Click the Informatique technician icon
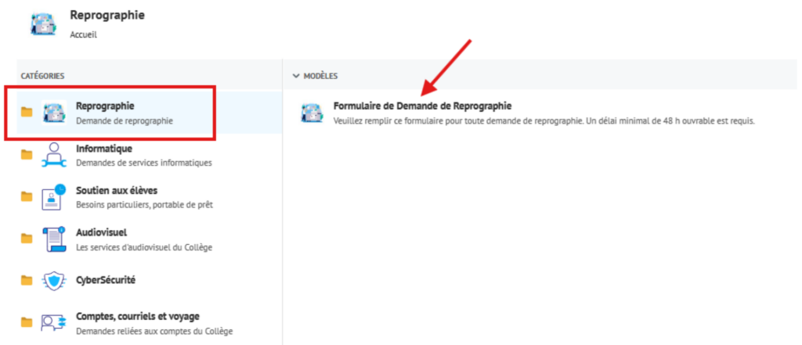 (54, 154)
